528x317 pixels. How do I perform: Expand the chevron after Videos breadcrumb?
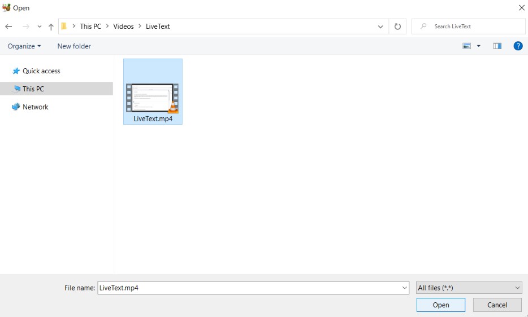[140, 26]
